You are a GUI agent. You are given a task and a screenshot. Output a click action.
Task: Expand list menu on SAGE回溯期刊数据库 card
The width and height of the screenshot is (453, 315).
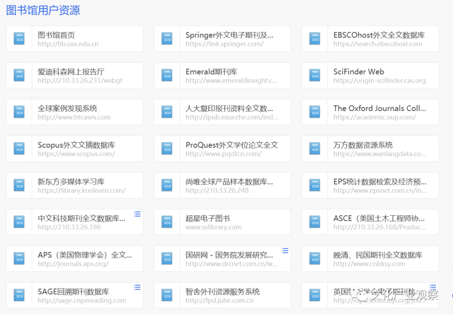tap(137, 287)
